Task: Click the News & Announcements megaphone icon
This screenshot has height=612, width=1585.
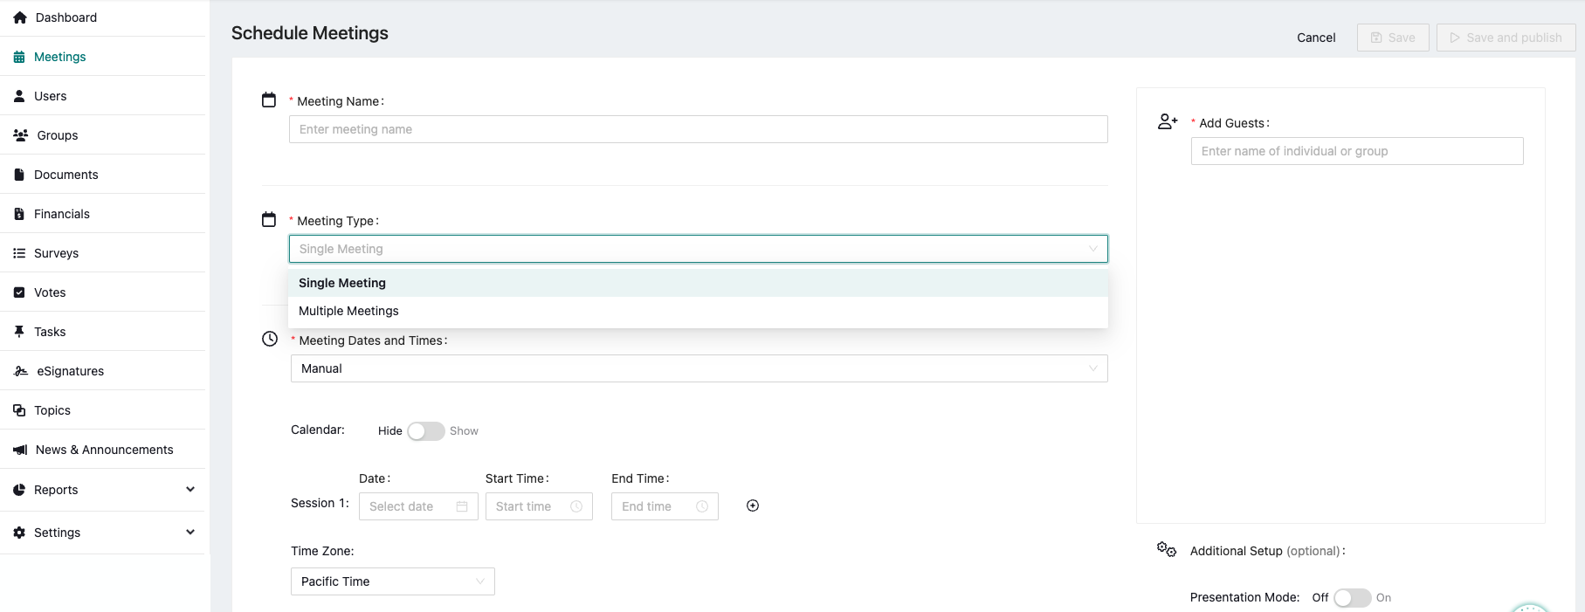Action: [x=20, y=450]
